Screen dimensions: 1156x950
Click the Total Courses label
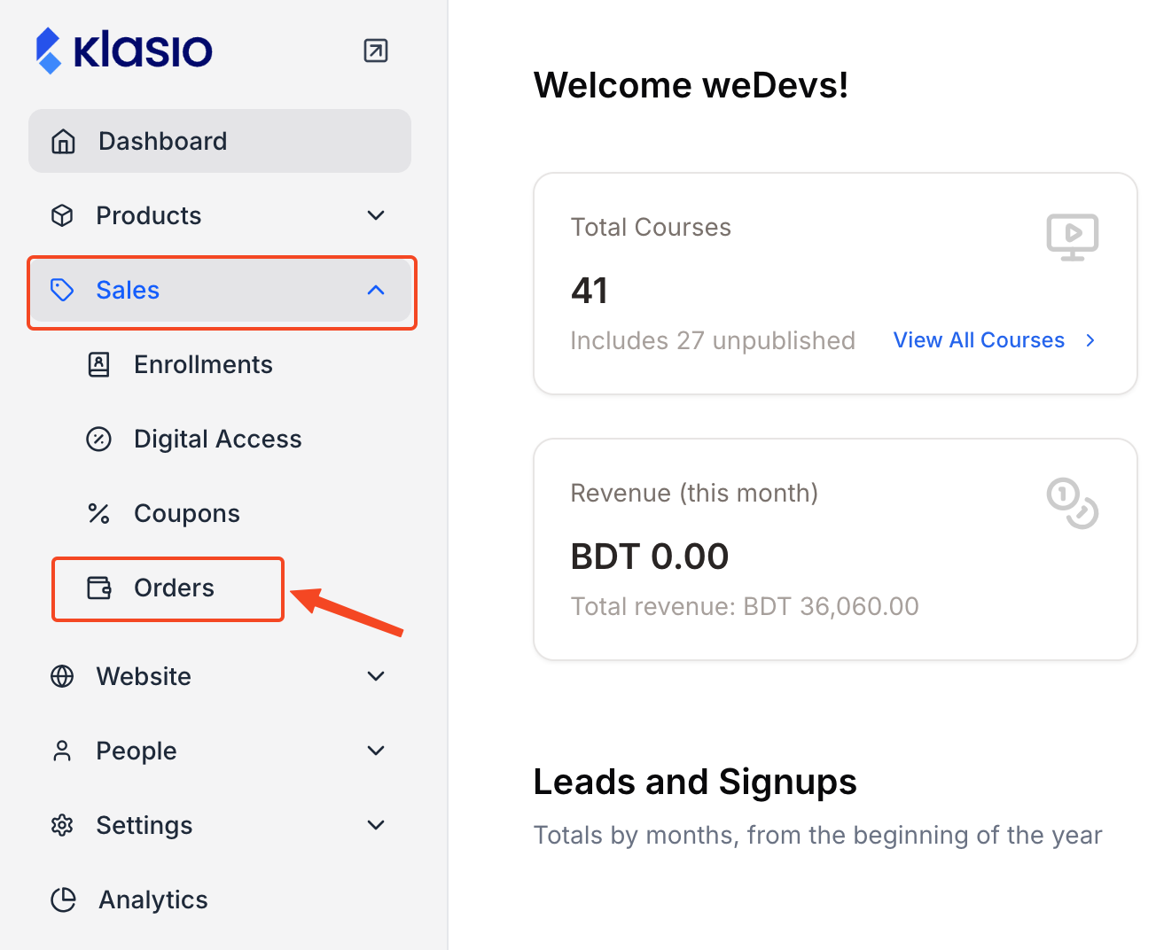pos(651,227)
